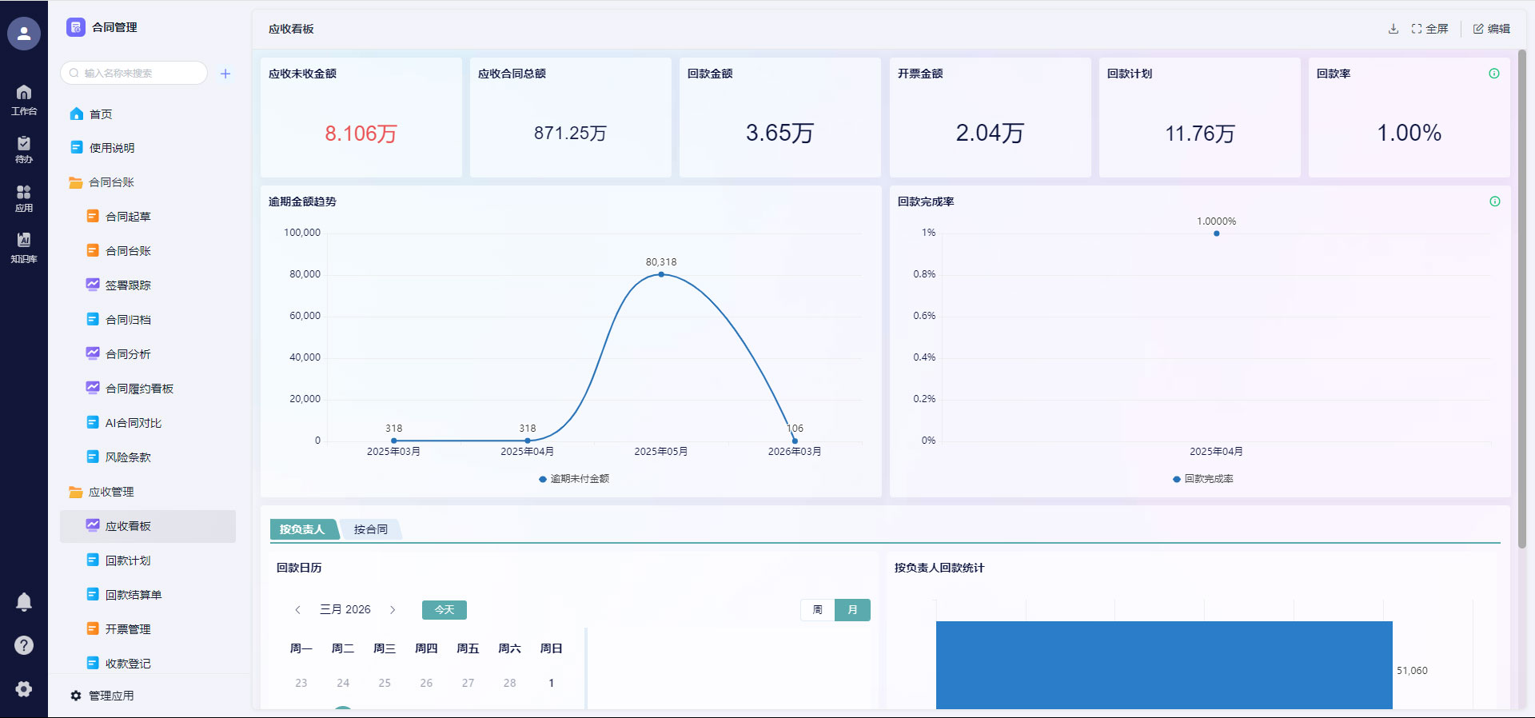Open settings gear in left rail
The width and height of the screenshot is (1535, 718).
point(24,689)
